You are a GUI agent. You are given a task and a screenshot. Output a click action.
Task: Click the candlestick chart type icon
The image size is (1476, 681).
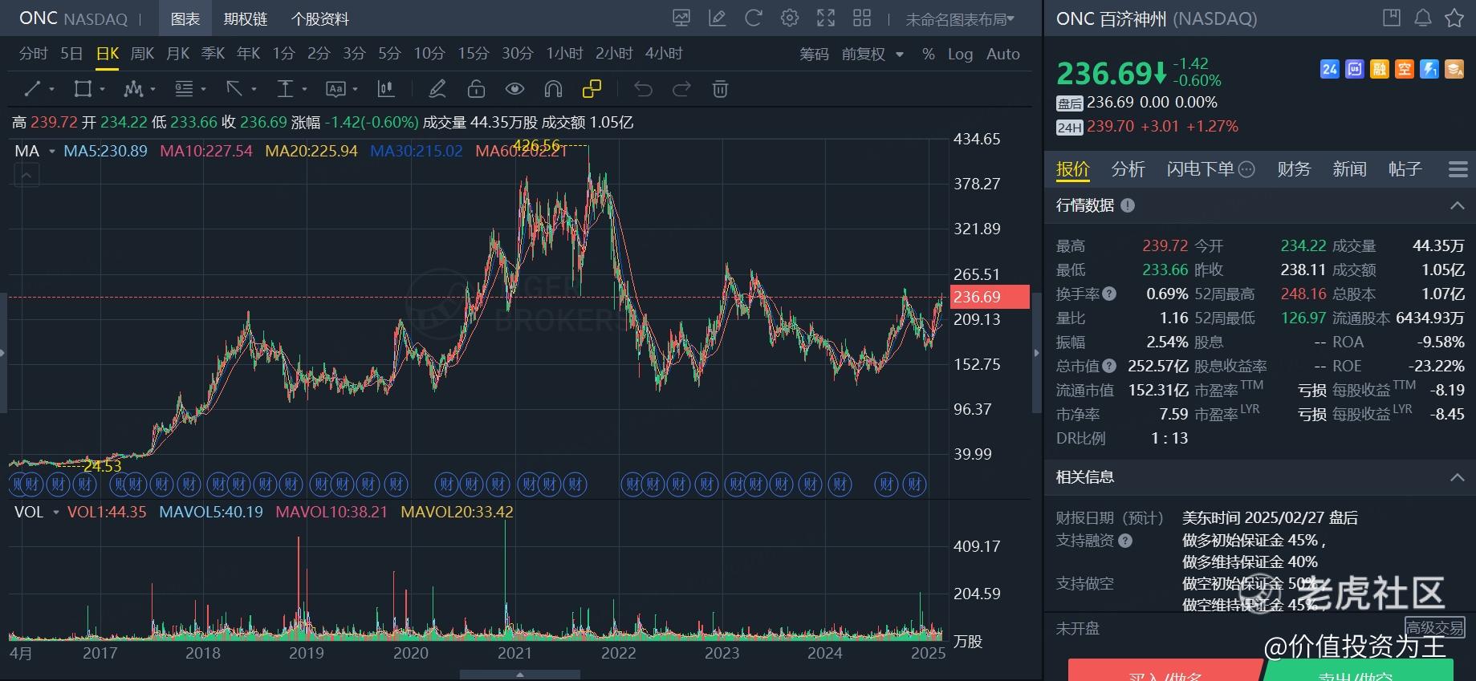pyautogui.click(x=386, y=89)
